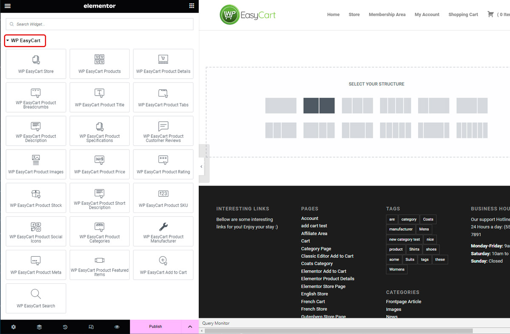The image size is (510, 334).
Task: Select the WP EasyCart Search widget
Action: coord(36,298)
